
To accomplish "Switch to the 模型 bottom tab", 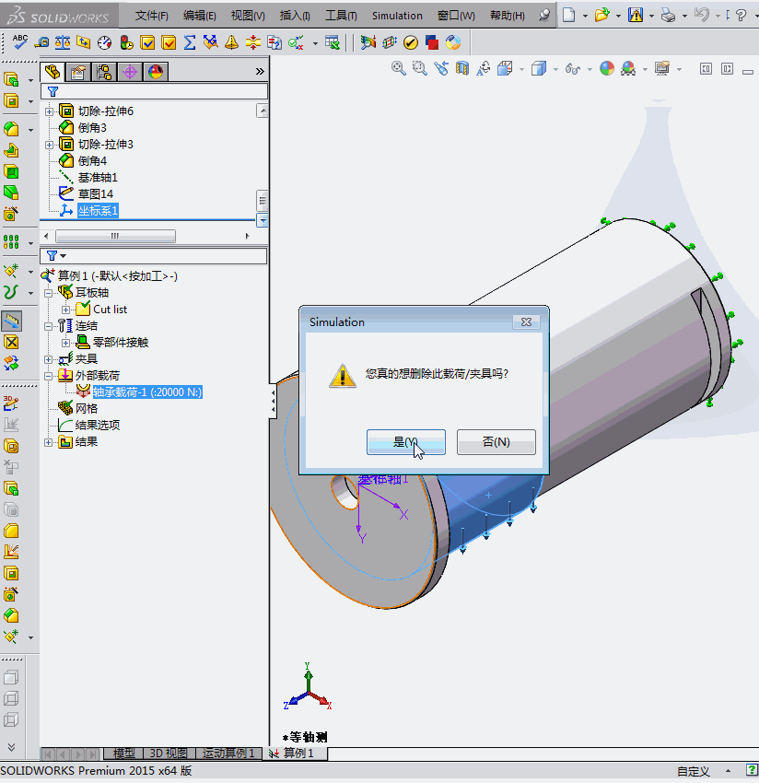I will (123, 754).
